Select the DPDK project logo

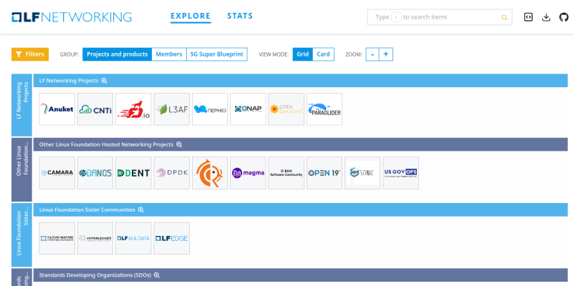click(172, 173)
